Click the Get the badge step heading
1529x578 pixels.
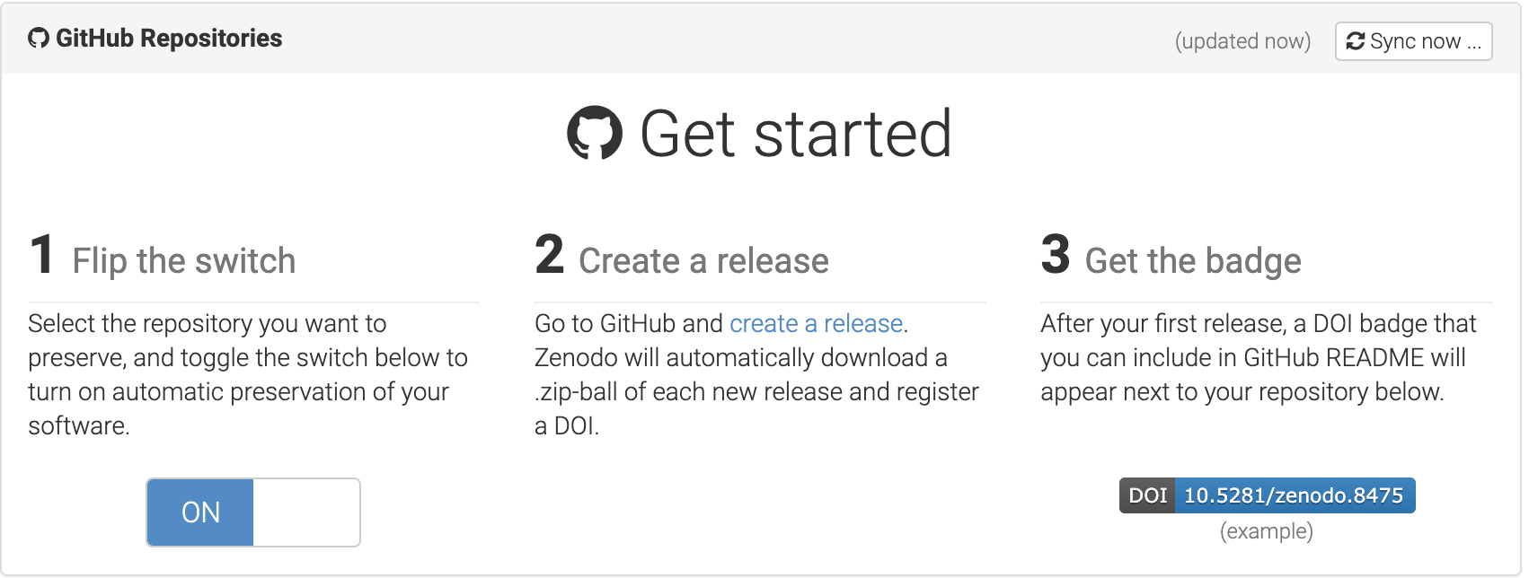coord(1193,261)
